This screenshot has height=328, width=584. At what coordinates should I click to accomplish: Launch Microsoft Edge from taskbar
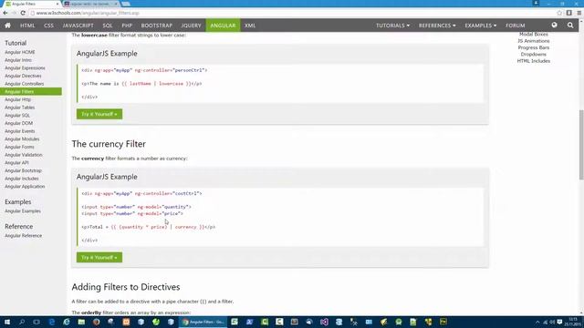(x=52, y=322)
